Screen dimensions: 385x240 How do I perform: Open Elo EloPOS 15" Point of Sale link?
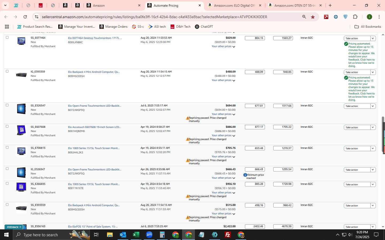click(93, 226)
